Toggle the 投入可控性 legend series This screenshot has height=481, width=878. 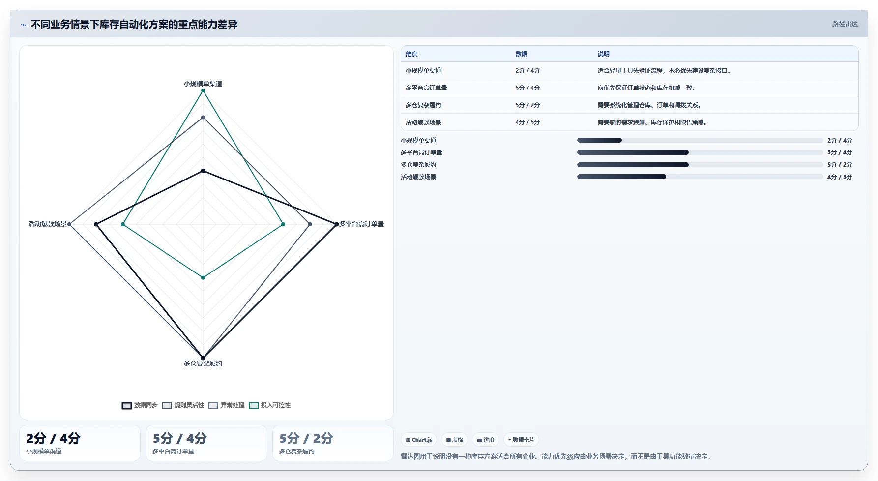pos(269,405)
